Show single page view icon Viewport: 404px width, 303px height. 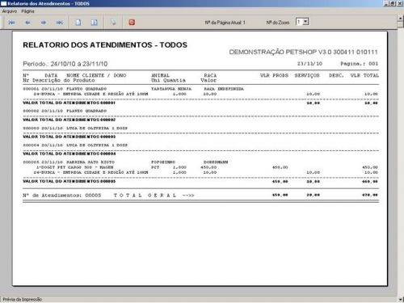click(78, 23)
